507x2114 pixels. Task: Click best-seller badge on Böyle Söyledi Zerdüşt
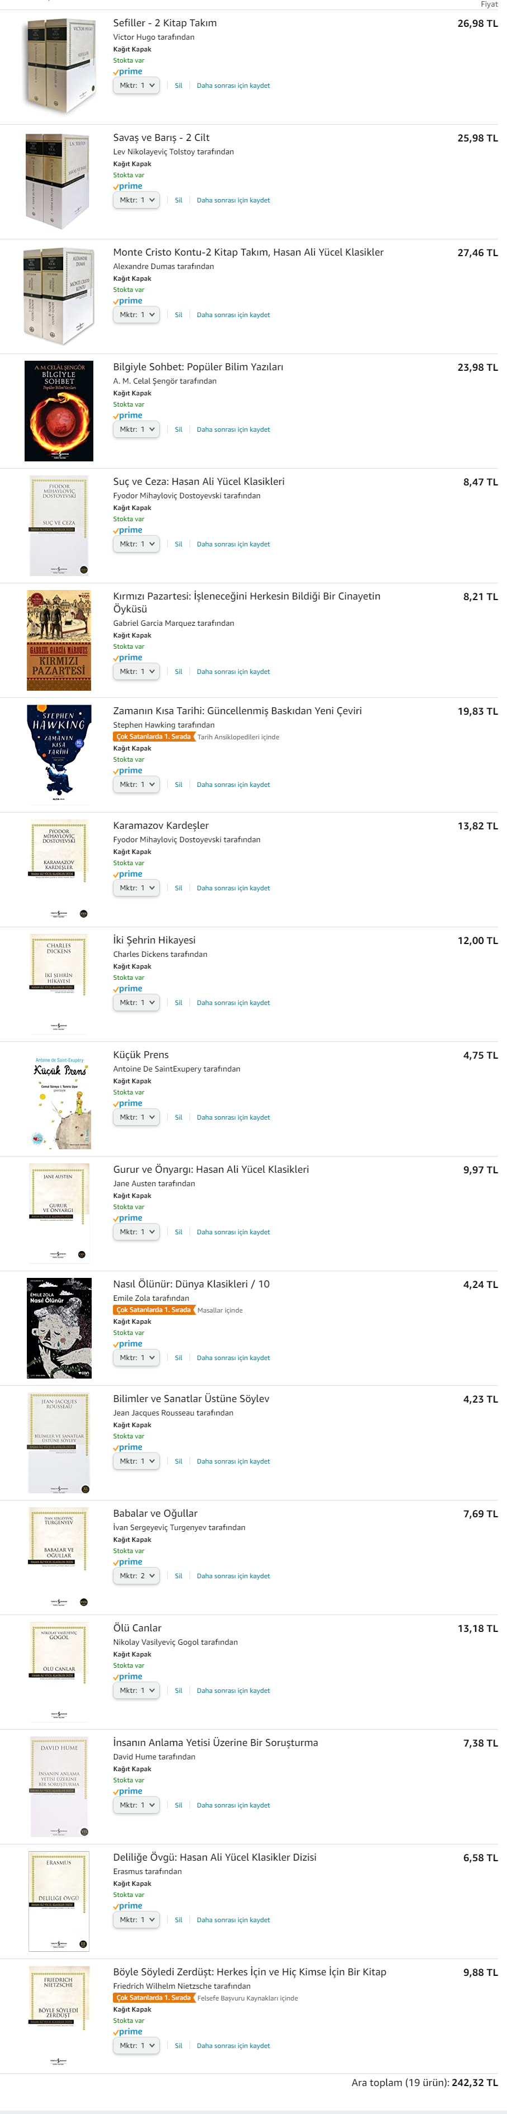point(153,1998)
